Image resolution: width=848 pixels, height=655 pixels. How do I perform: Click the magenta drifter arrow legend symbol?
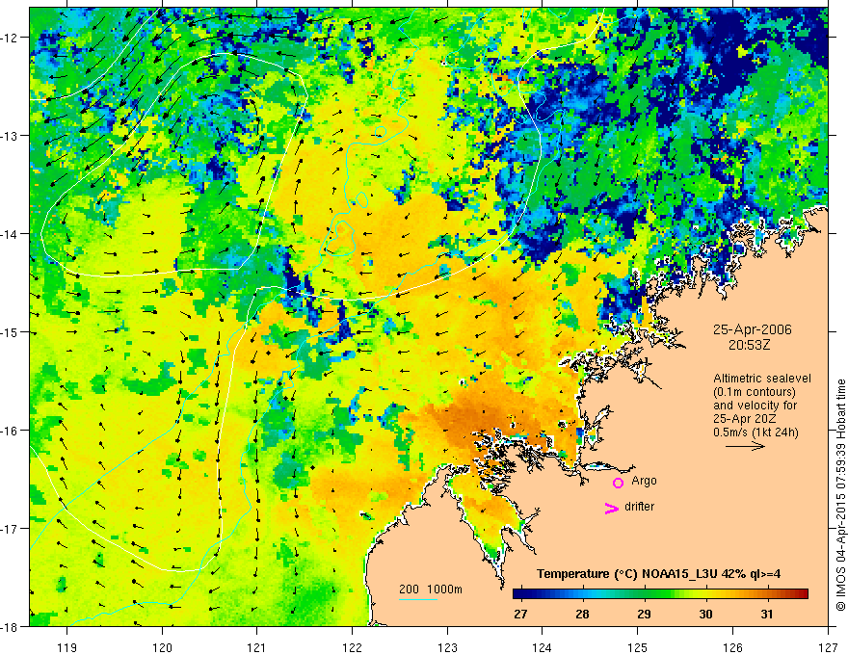point(611,508)
